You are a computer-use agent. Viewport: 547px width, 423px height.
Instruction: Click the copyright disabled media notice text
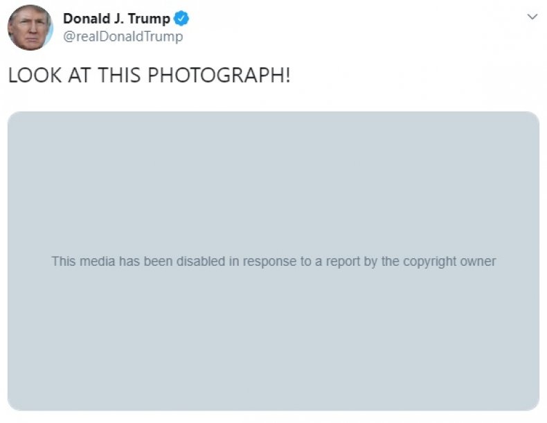point(273,261)
